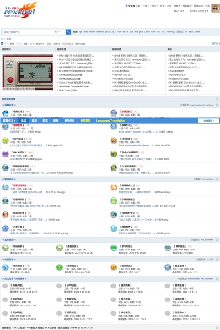Viewport: 220px width, 330px height.
Task: Go to home via the house breadcrumb icon
Action: click(x=2, y=39)
